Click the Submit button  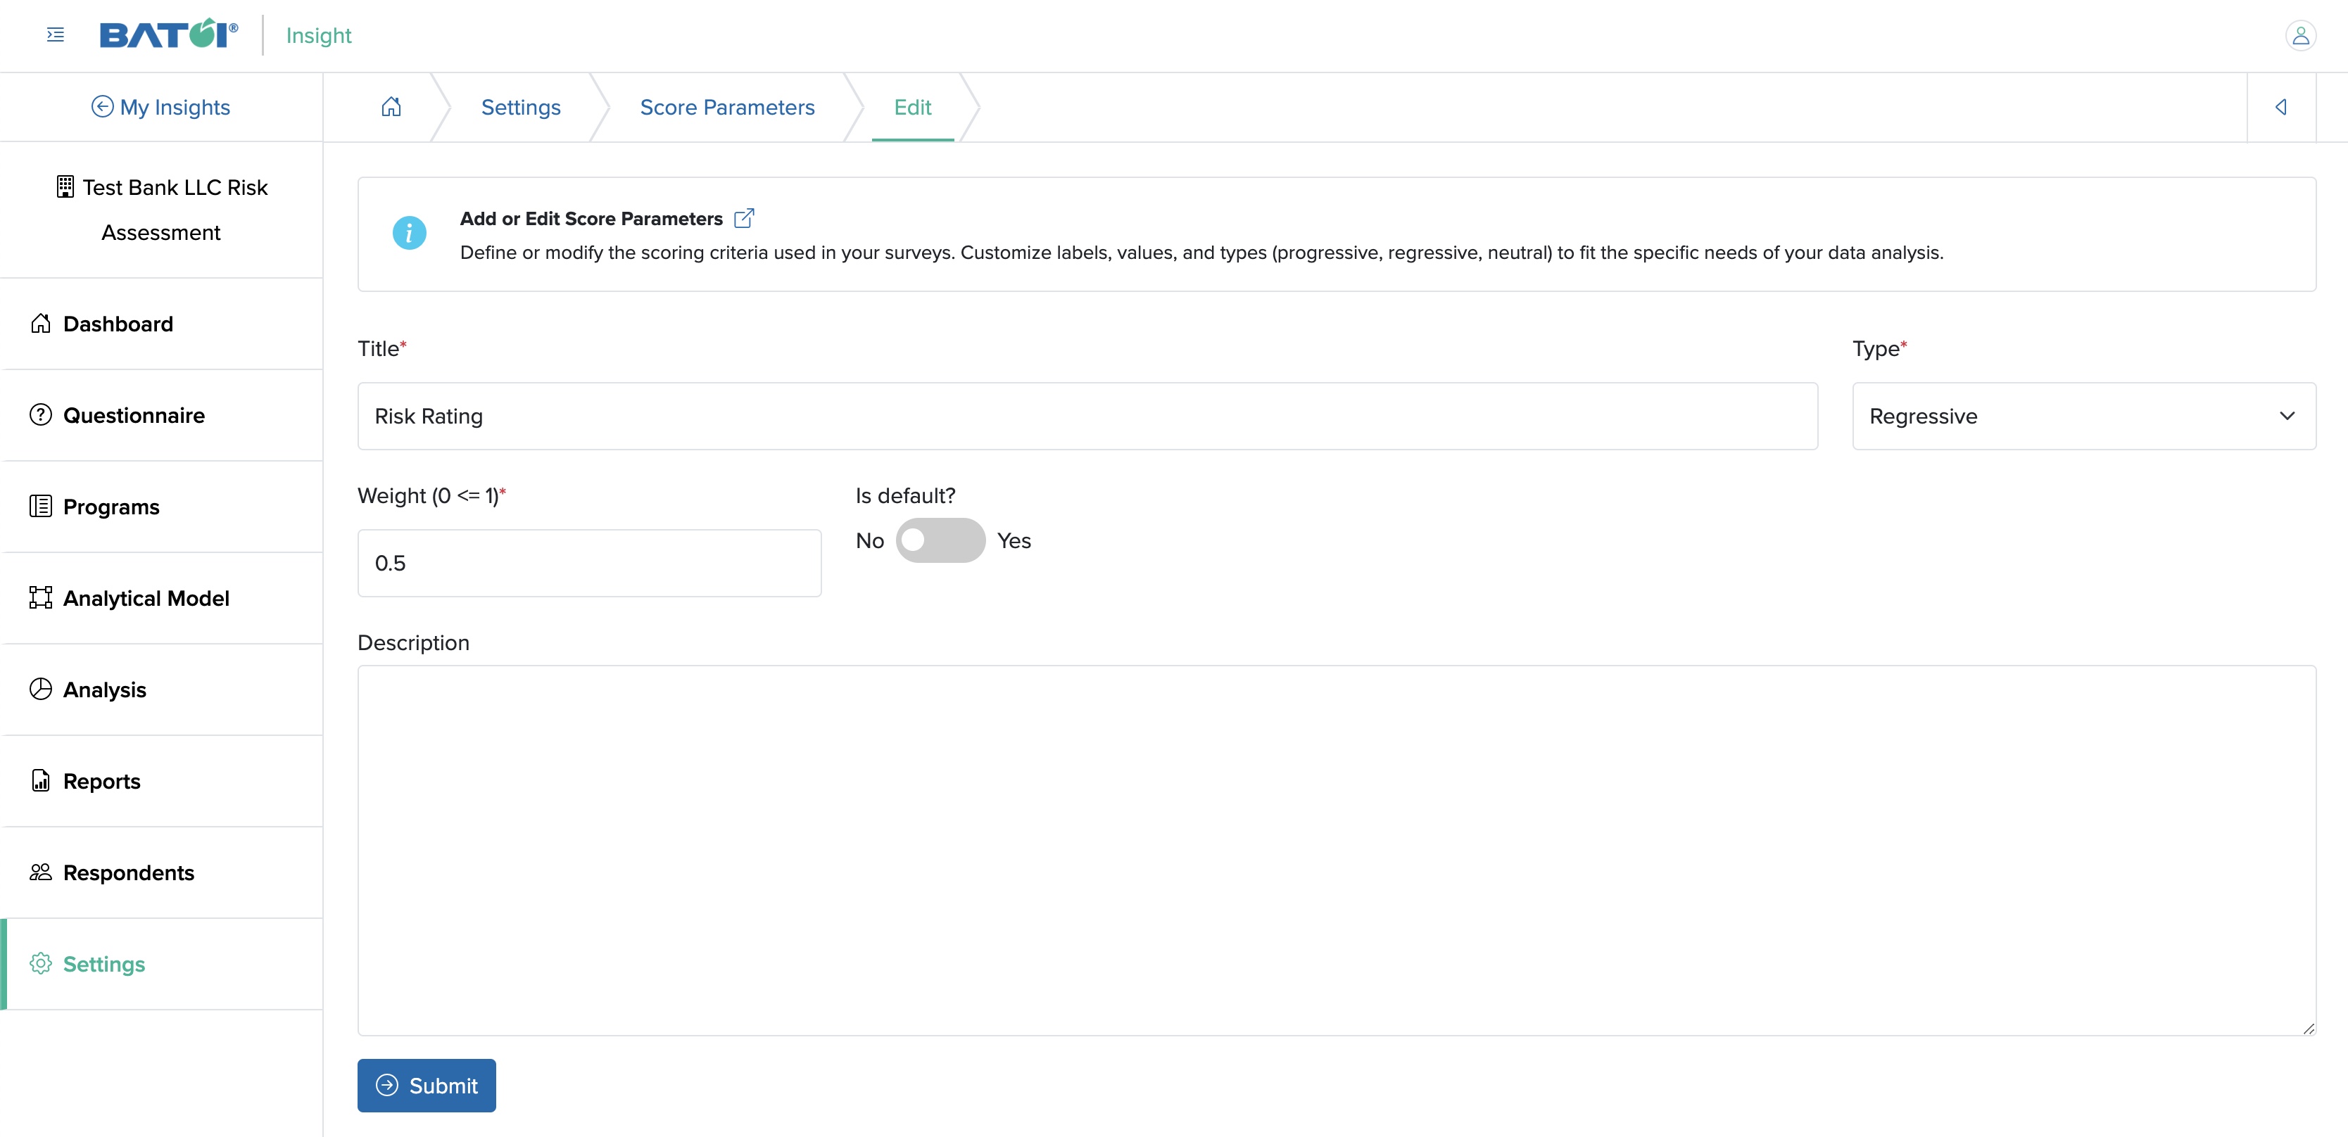point(426,1084)
